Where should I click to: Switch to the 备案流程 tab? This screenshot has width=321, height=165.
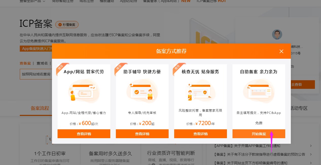(x=40, y=108)
